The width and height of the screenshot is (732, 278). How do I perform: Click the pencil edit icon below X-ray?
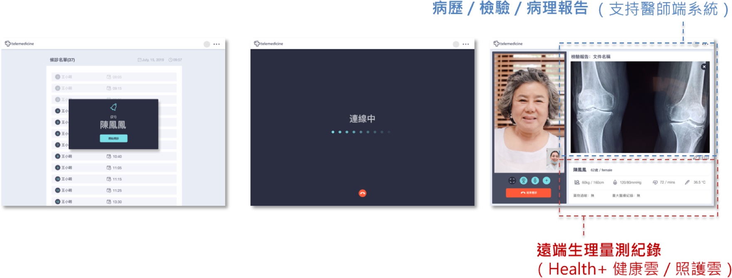[x=696, y=158]
